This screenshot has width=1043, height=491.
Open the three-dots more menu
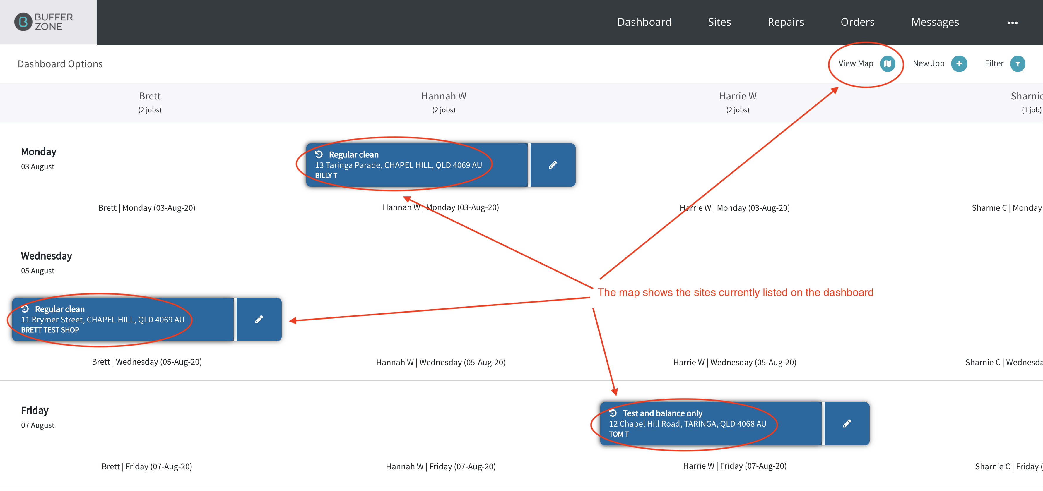click(x=1012, y=23)
